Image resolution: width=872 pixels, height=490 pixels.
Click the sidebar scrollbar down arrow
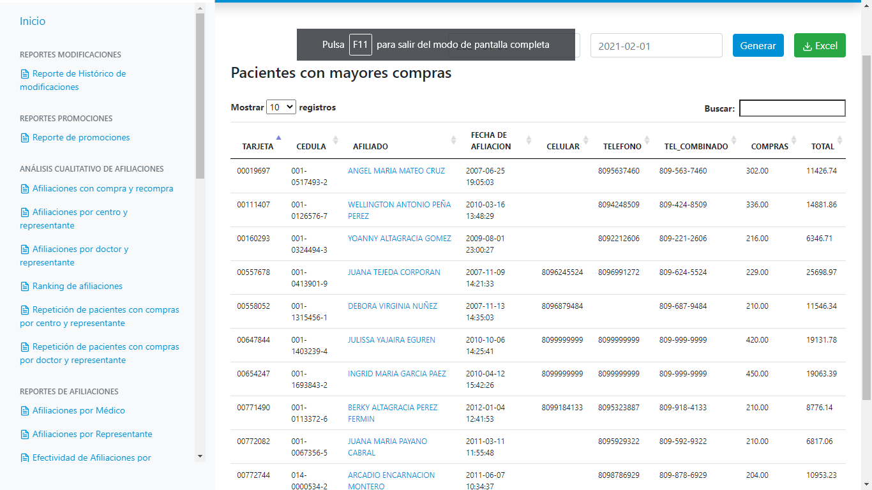click(200, 456)
